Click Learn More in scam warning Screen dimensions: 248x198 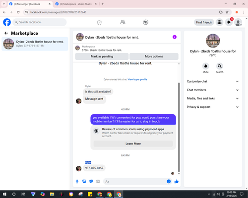(x=133, y=144)
